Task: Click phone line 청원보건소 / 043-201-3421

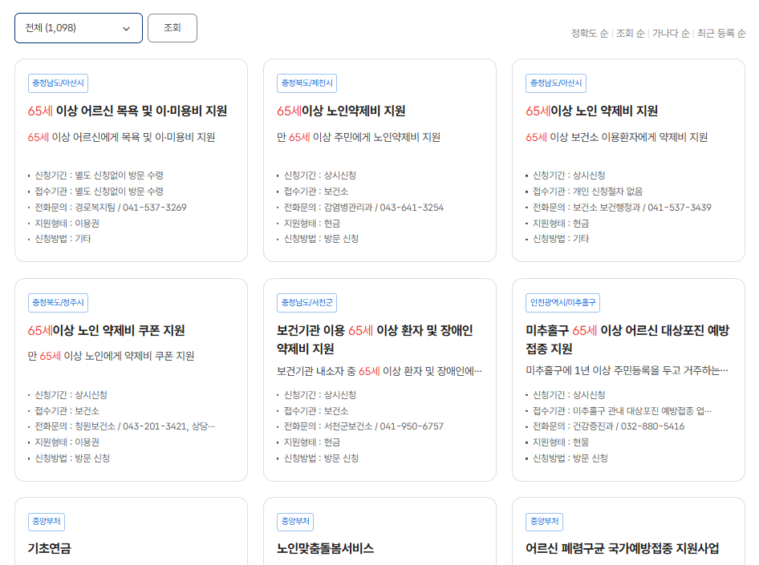Action: (x=125, y=426)
